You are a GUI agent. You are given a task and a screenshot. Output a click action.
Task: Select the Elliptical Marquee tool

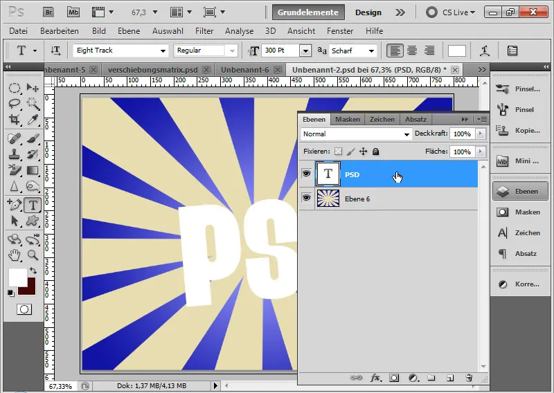pos(14,87)
